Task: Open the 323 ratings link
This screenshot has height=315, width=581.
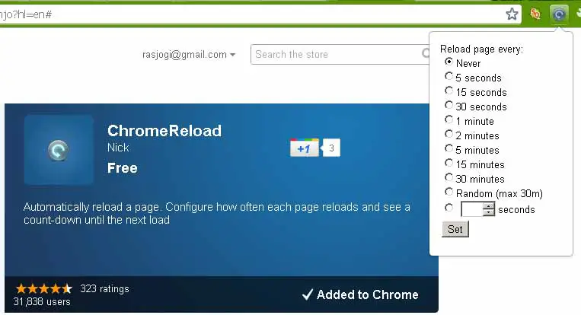Action: (x=104, y=288)
